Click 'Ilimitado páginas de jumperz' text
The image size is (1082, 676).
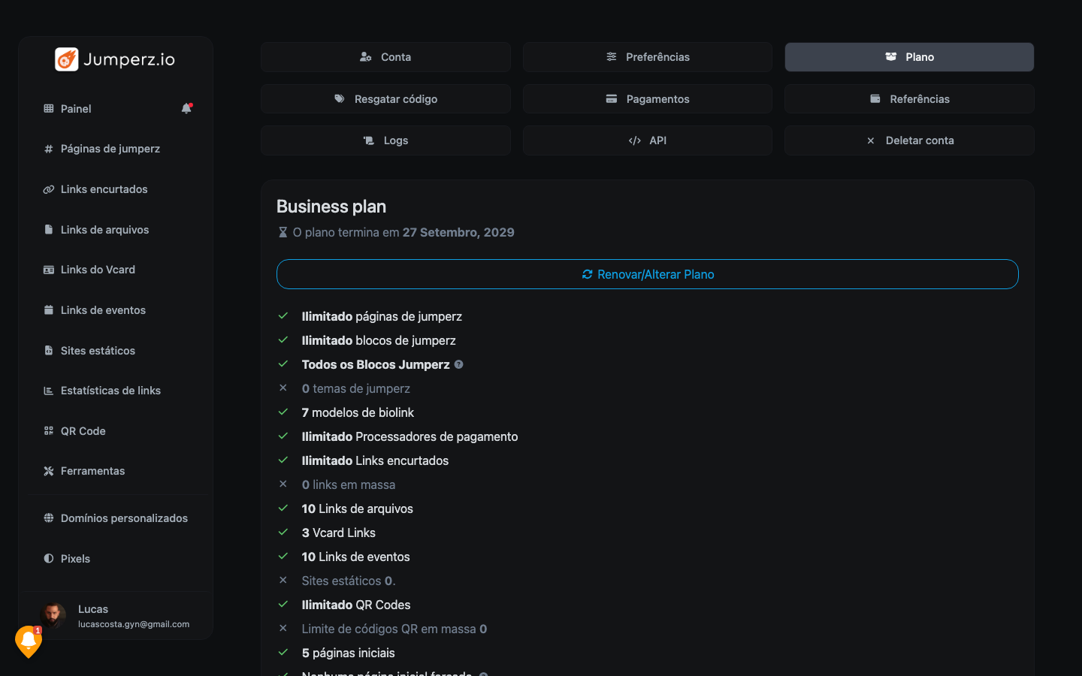382,316
